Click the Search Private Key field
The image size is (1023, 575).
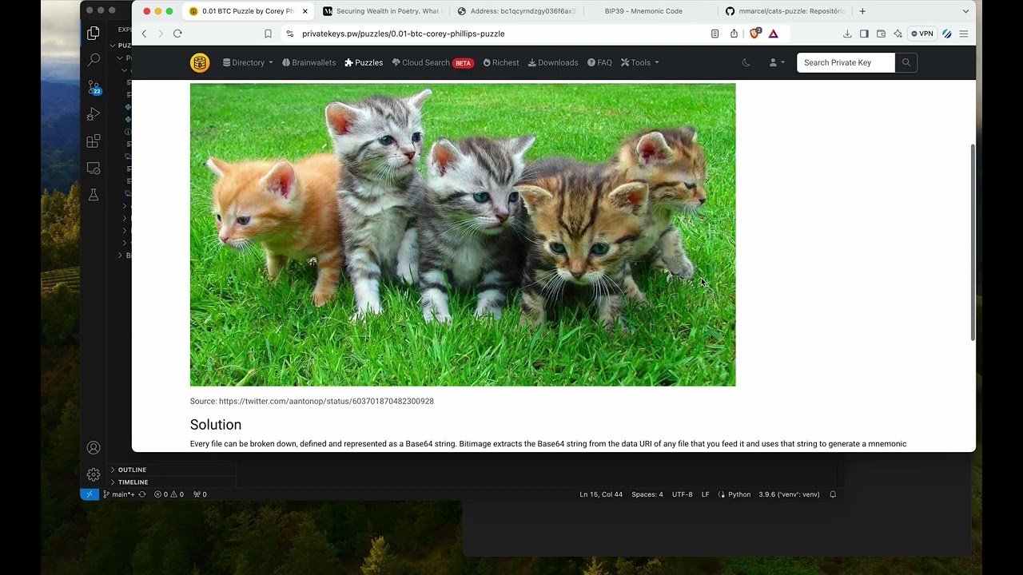[x=846, y=62]
